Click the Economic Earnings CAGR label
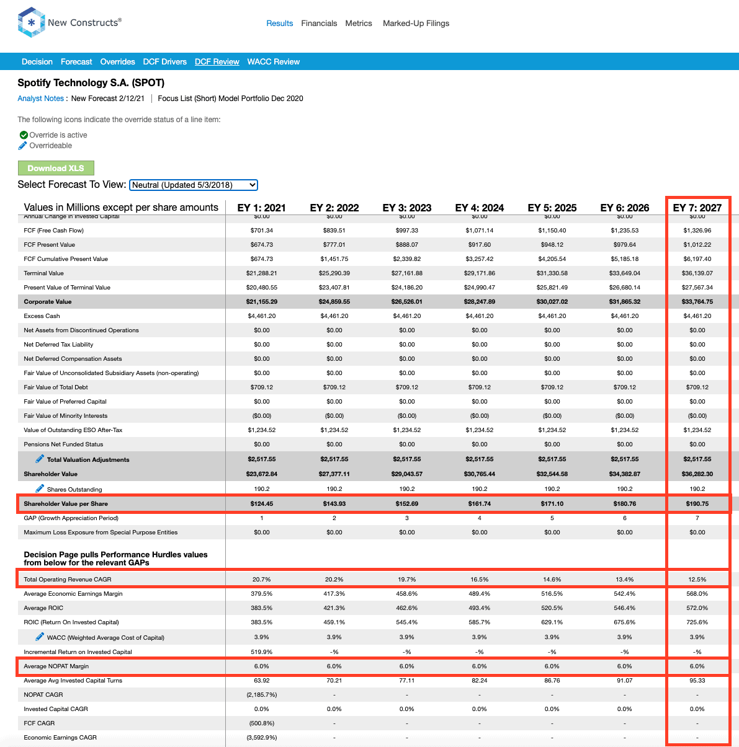739x747 pixels. coord(60,738)
